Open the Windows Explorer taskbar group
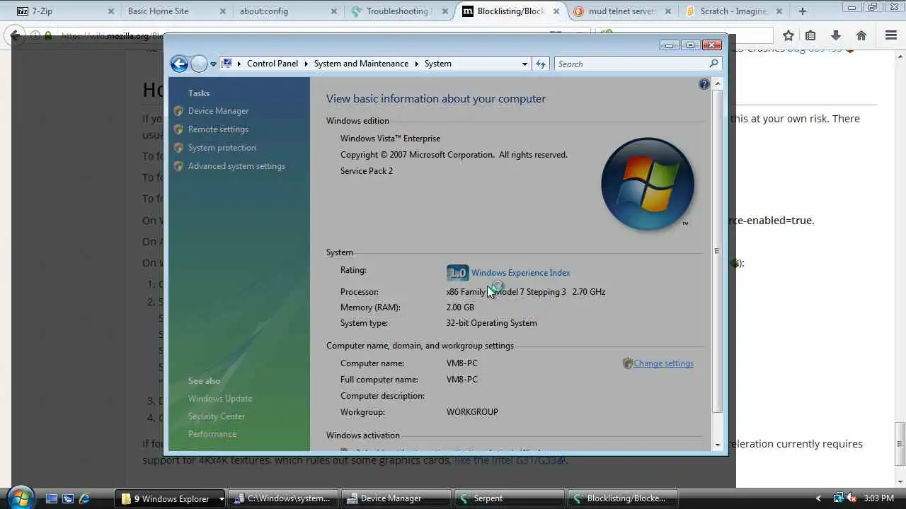Viewport: 906px width, 509px height. tap(170, 498)
